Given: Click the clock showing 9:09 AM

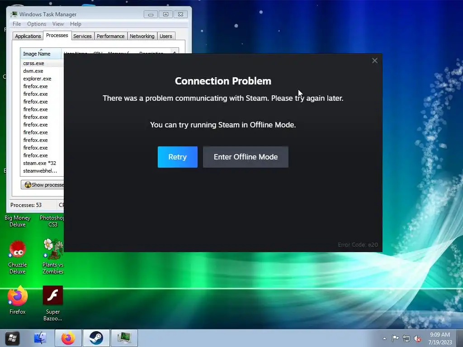Looking at the screenshot, I should pyautogui.click(x=440, y=338).
